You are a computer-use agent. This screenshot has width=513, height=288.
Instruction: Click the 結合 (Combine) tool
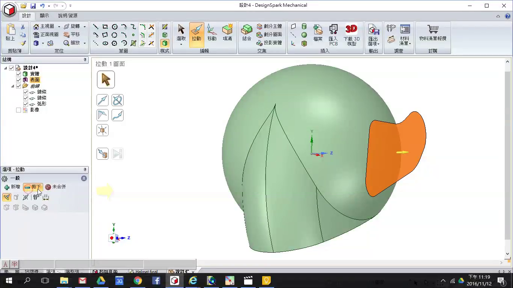(x=247, y=34)
